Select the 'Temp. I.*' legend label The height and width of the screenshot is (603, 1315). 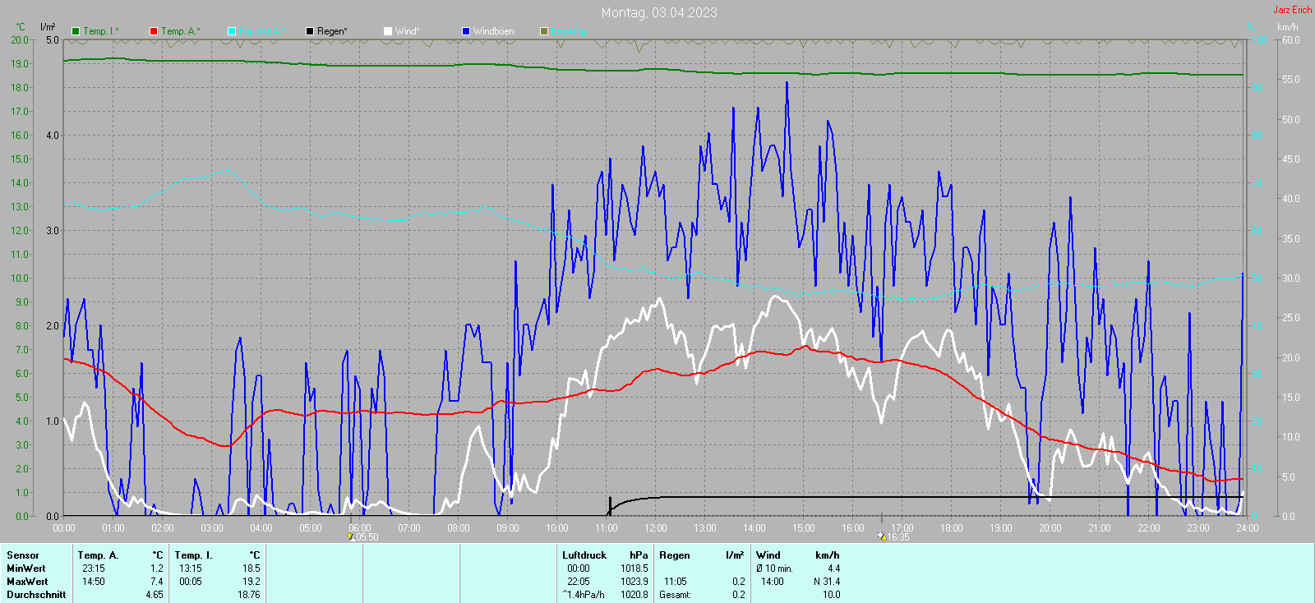pyautogui.click(x=101, y=31)
